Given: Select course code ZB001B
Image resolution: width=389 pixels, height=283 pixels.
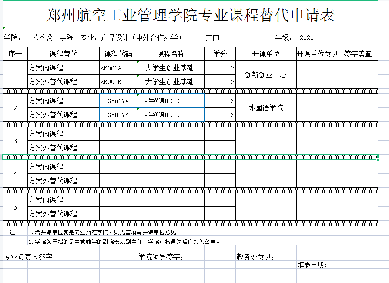Looking at the screenshot, I should (118, 82).
